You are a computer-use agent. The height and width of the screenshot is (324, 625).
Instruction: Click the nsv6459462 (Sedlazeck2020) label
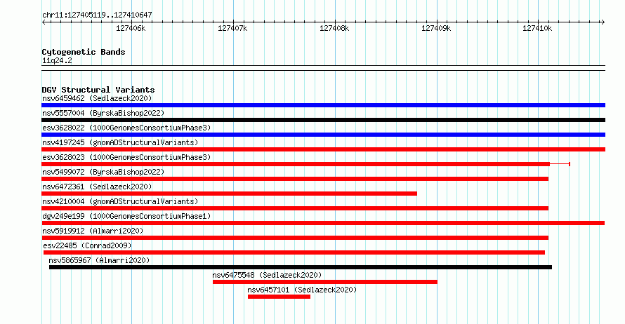click(x=97, y=98)
